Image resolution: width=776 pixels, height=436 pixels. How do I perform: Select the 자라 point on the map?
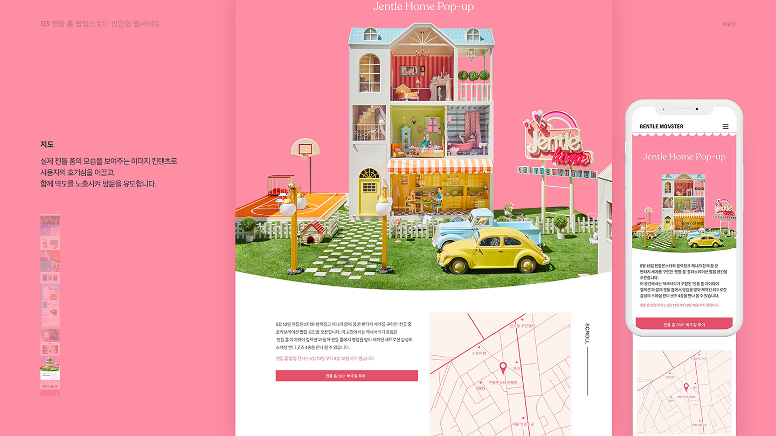516,362
